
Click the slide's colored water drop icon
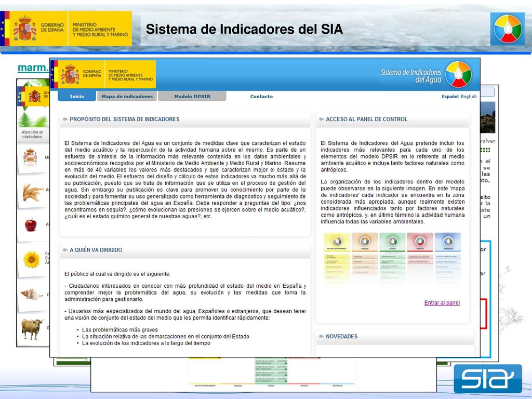coord(507,29)
